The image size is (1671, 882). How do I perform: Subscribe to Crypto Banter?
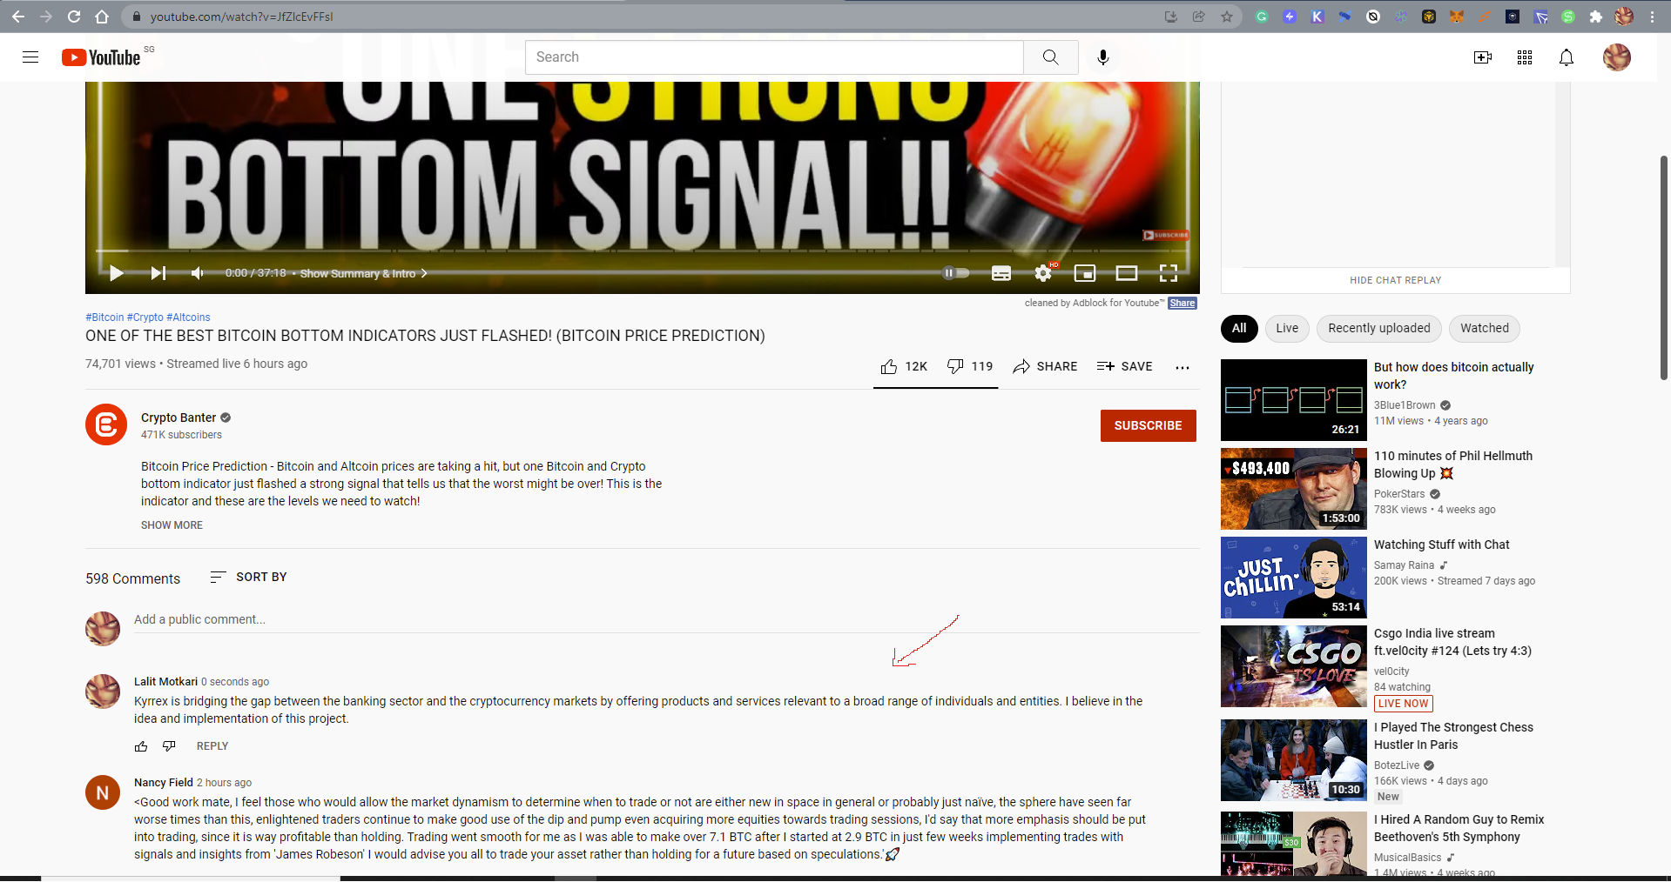[x=1148, y=426]
